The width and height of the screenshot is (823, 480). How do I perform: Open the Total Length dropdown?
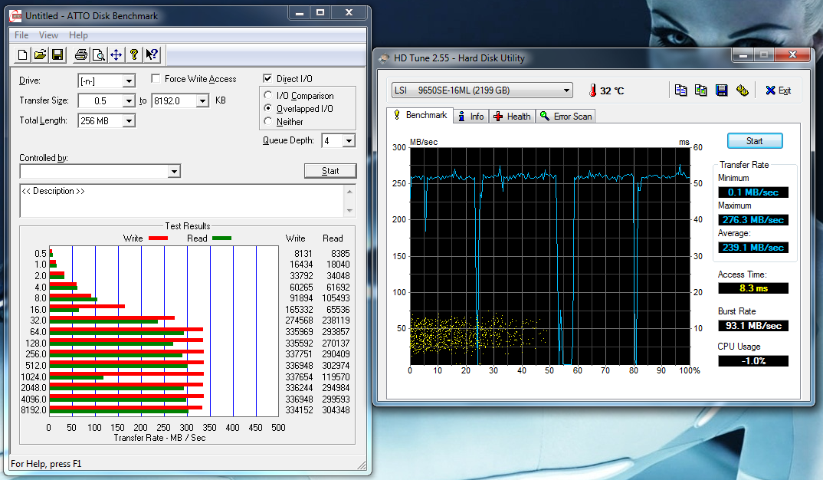click(x=128, y=121)
